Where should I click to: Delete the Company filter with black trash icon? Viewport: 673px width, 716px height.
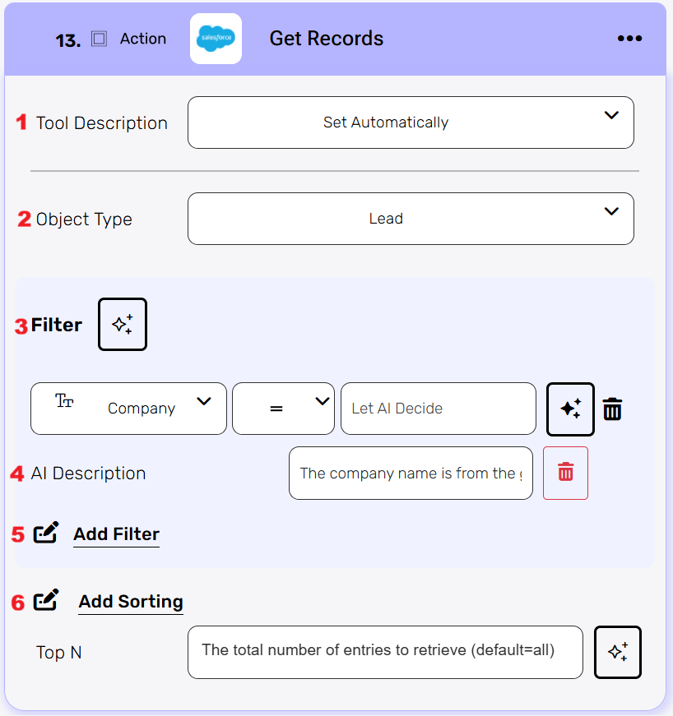612,409
